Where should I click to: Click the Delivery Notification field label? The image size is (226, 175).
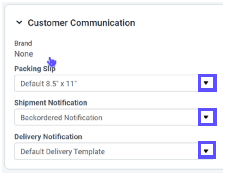(x=48, y=137)
